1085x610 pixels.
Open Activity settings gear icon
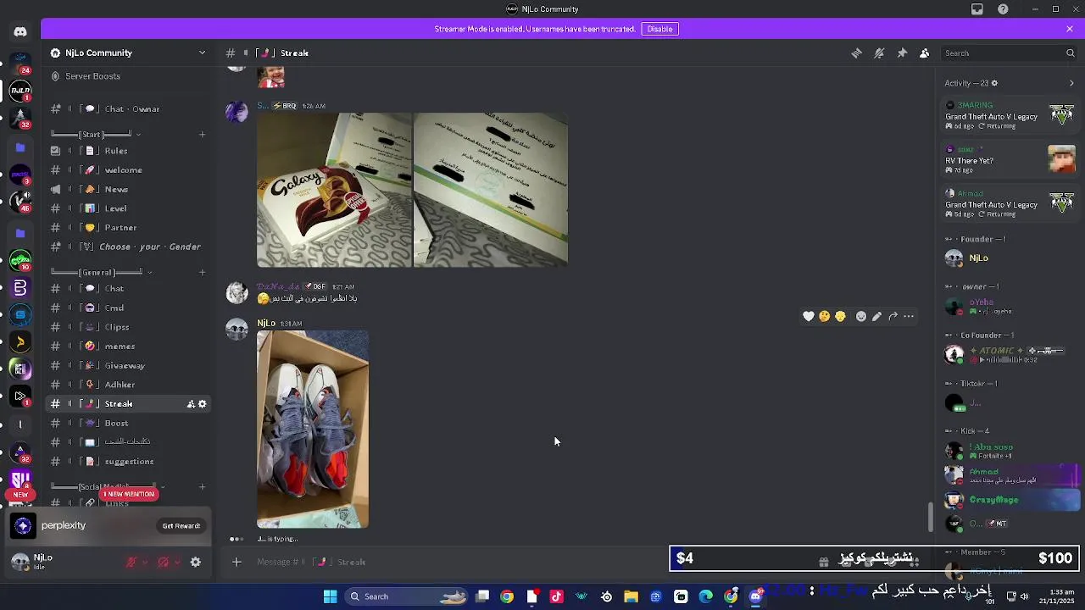point(994,83)
